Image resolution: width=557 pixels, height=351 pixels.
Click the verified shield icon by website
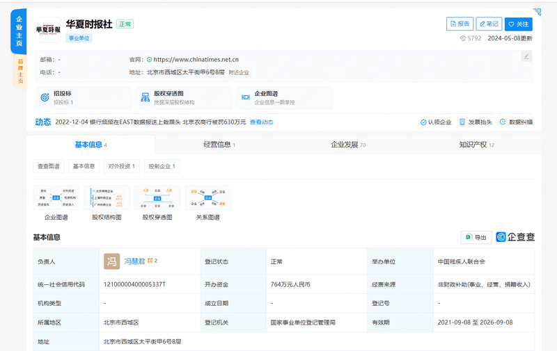click(149, 60)
